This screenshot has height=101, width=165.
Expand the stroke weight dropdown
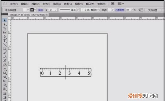(56, 10)
